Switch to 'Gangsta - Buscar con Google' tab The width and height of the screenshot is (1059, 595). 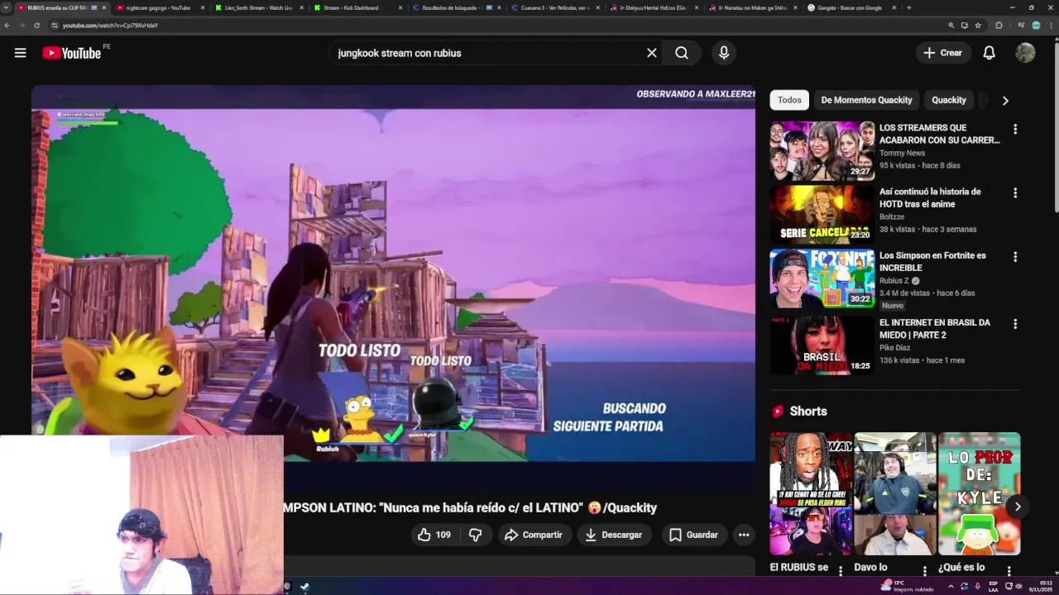pyautogui.click(x=851, y=7)
